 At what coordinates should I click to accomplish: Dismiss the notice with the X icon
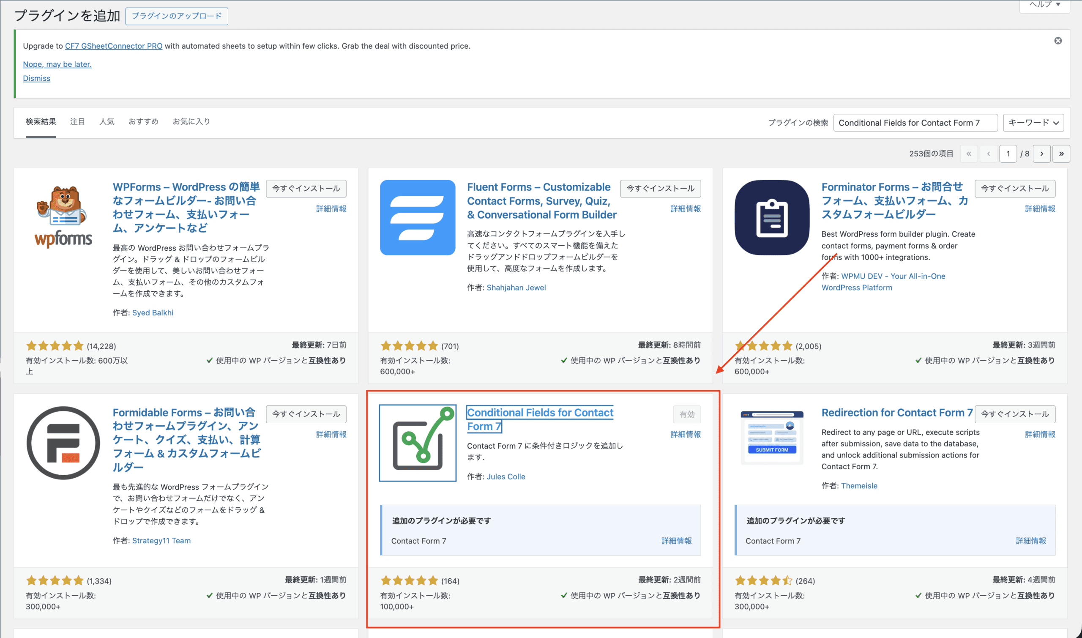coord(1058,41)
